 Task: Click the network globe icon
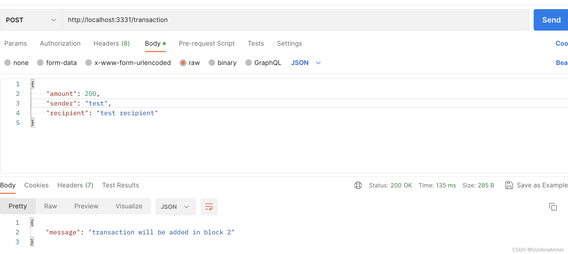(x=358, y=185)
